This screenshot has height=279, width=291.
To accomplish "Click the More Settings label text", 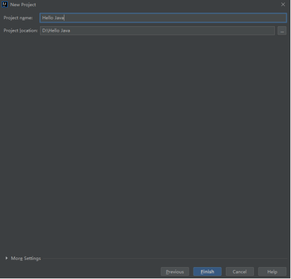I will click(x=26, y=258).
